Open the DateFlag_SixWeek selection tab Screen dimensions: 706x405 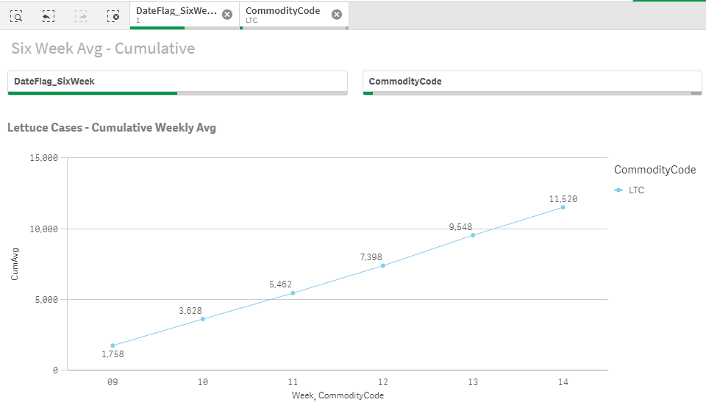[x=176, y=15]
